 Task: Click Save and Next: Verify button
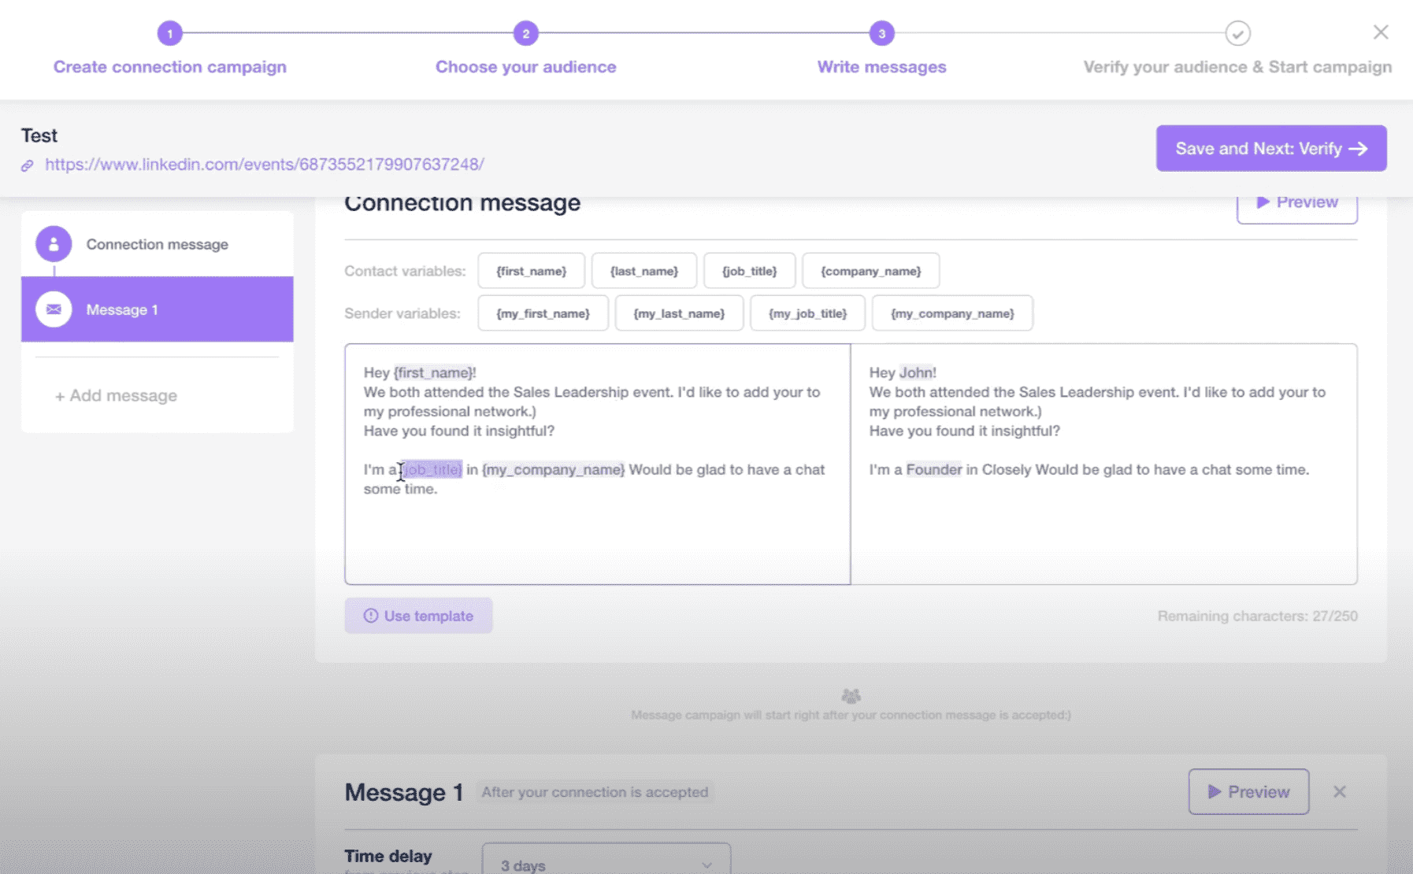point(1270,148)
